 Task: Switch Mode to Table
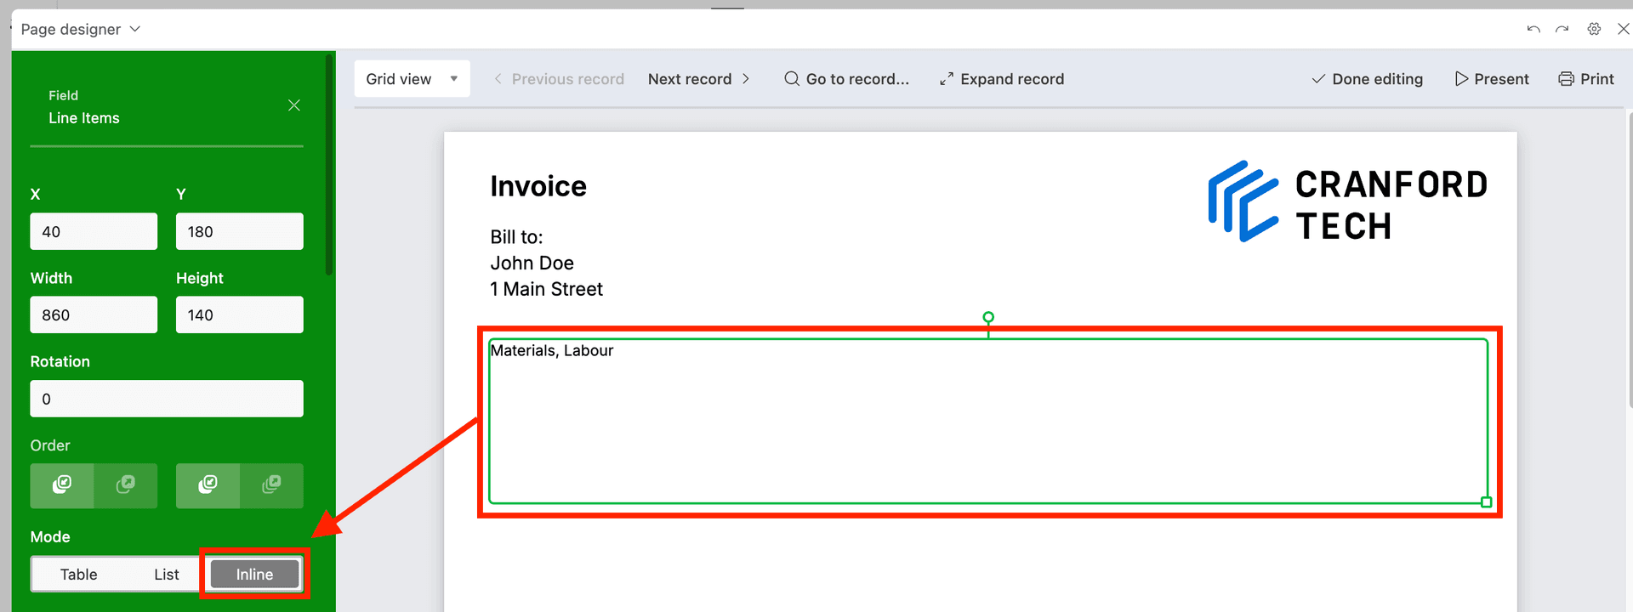78,575
